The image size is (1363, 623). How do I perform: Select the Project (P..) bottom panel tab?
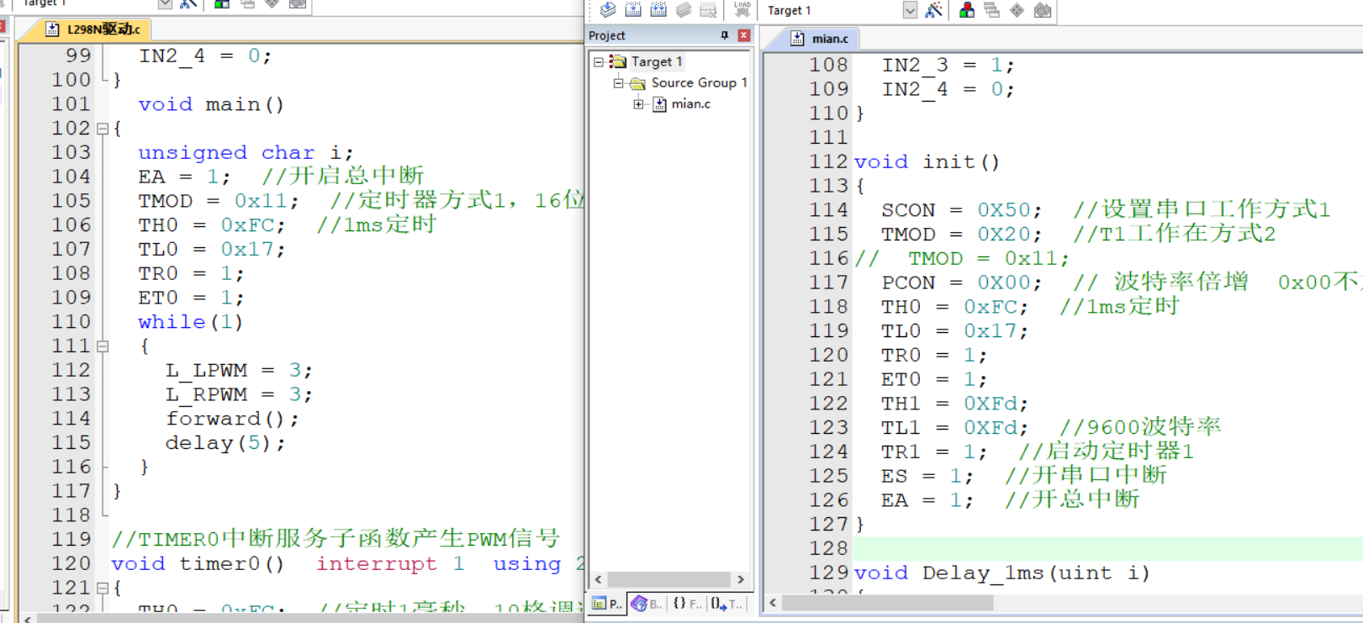click(606, 604)
